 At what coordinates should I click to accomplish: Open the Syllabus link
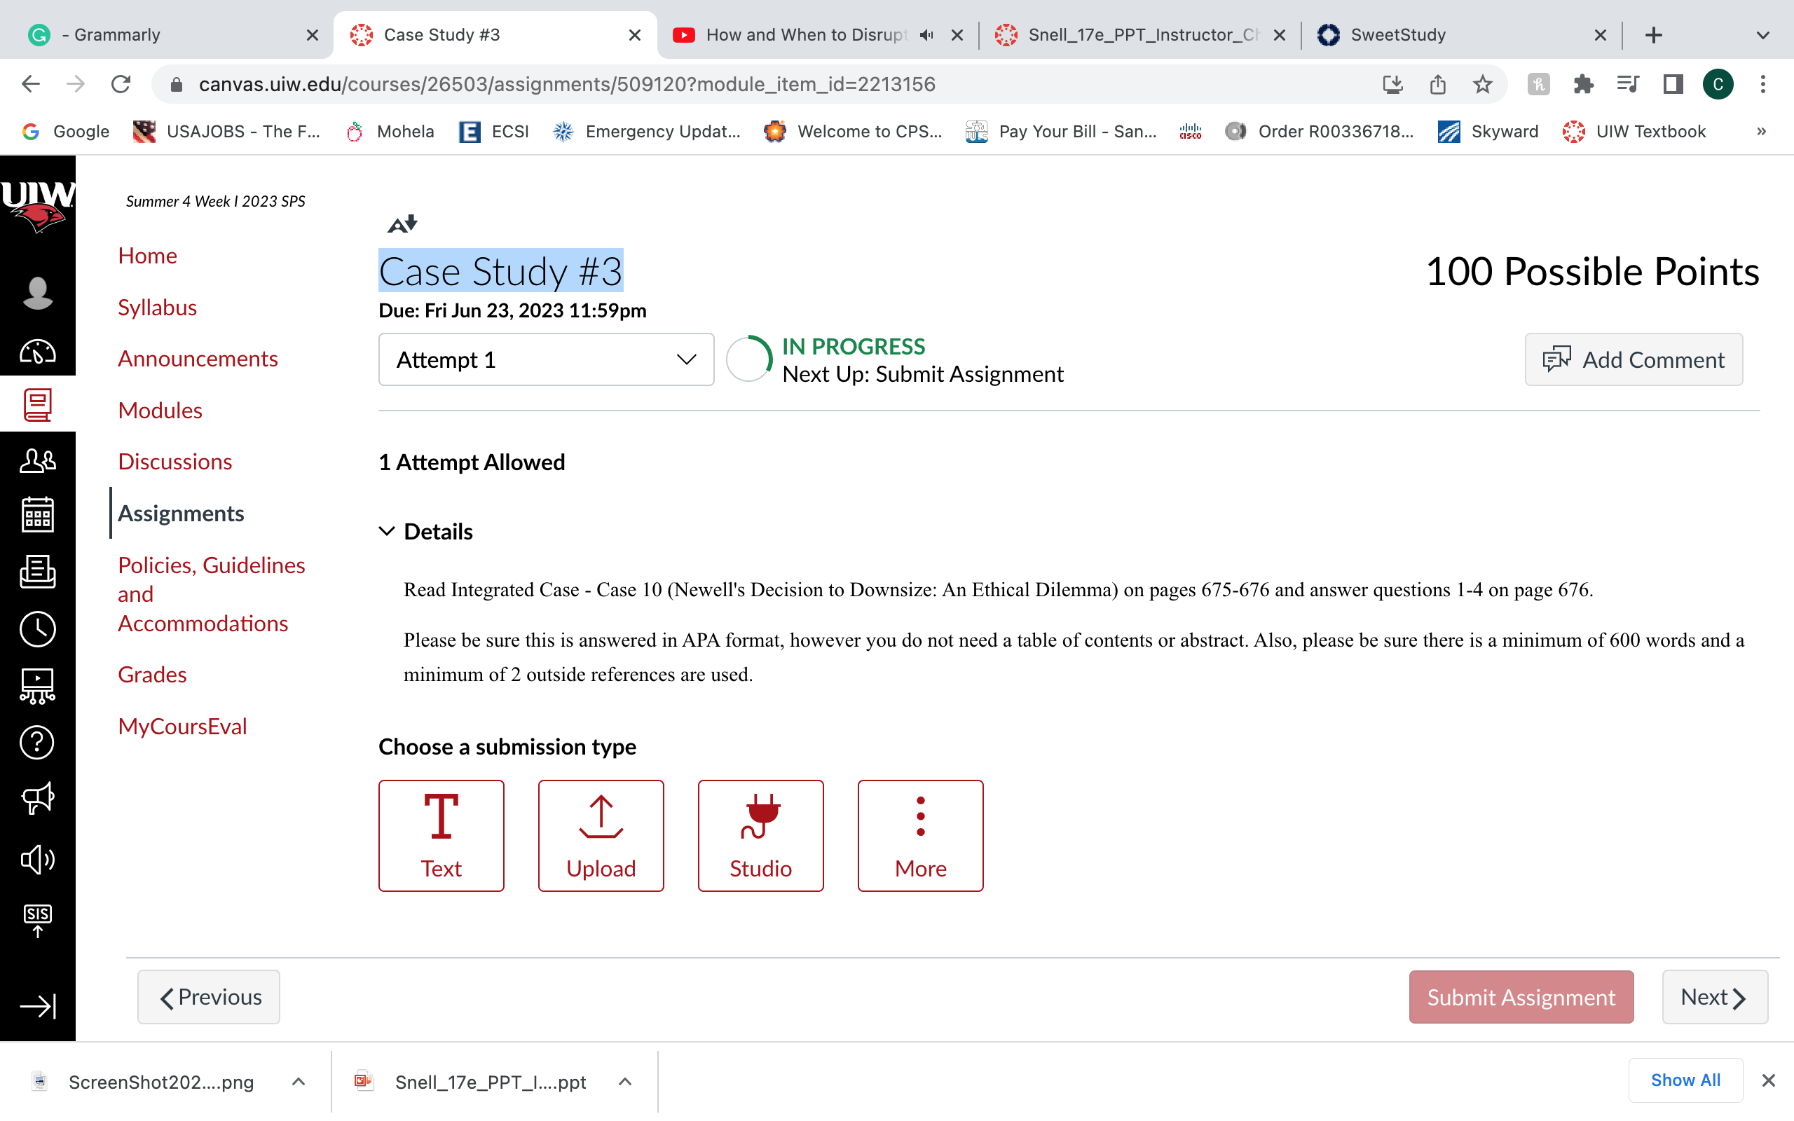(x=157, y=307)
